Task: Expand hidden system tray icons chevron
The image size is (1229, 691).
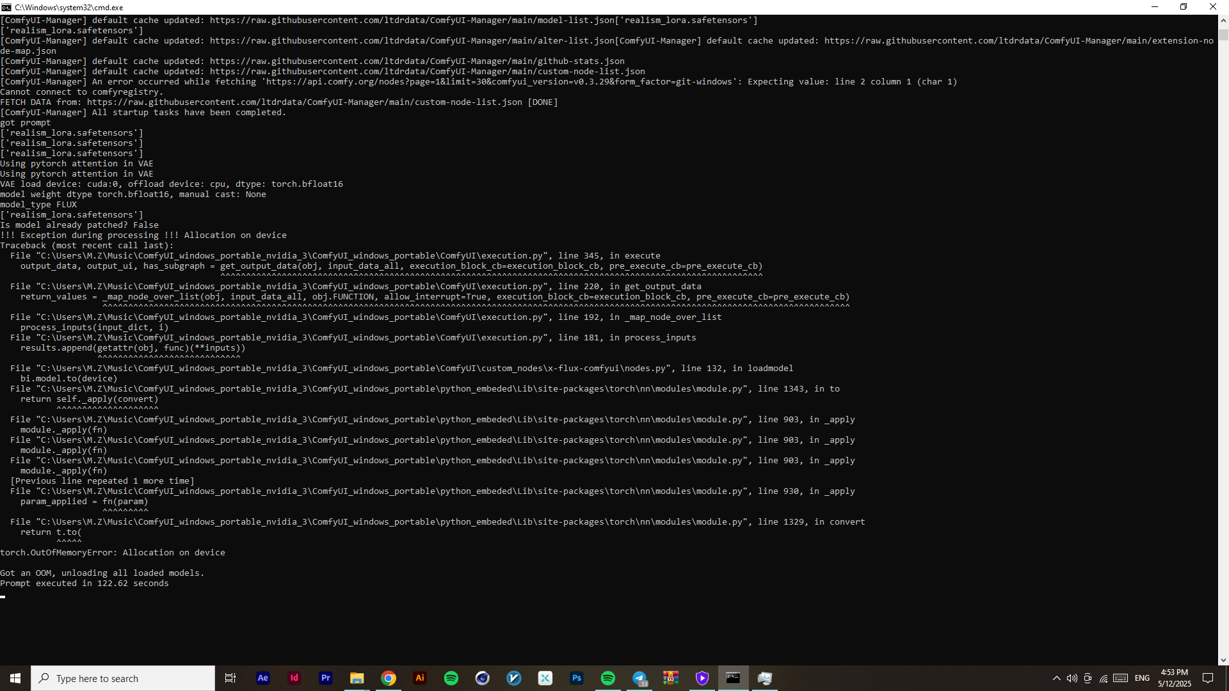Action: pos(1057,678)
